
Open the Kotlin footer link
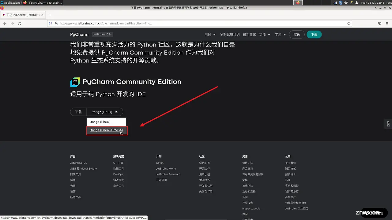click(160, 163)
